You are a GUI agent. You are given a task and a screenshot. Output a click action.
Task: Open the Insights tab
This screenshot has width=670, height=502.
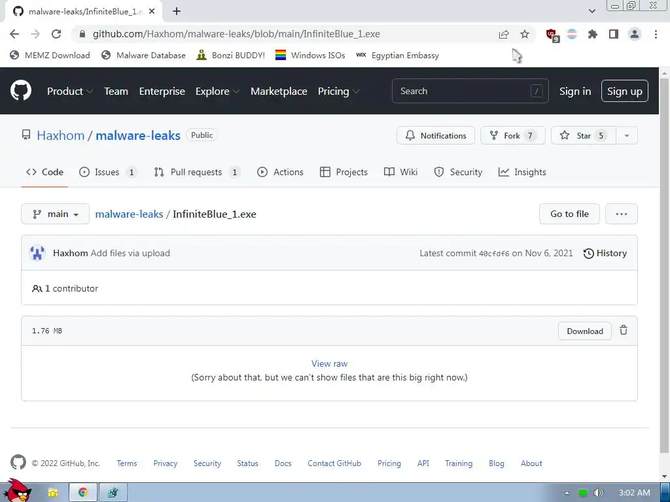tap(522, 172)
